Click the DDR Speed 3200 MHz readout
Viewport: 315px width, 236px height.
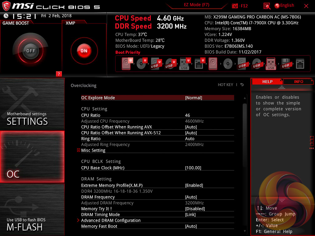pyautogui.click(x=151, y=26)
